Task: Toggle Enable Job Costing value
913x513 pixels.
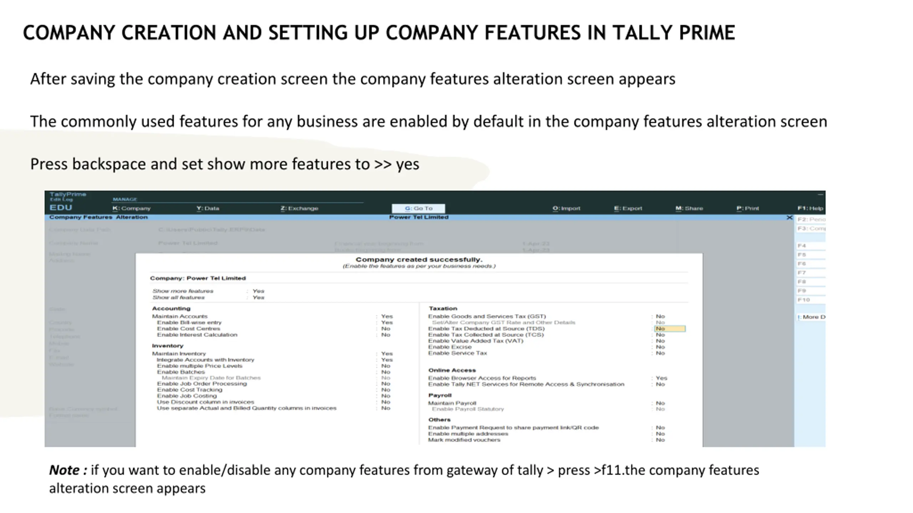Action: (386, 396)
